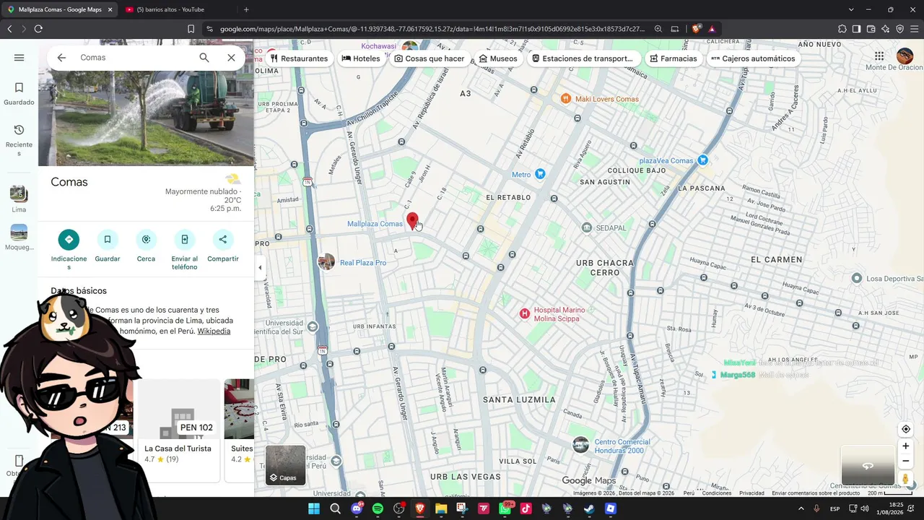Click the red Mallplaza Comas pin
This screenshot has height=520, width=924.
click(412, 222)
